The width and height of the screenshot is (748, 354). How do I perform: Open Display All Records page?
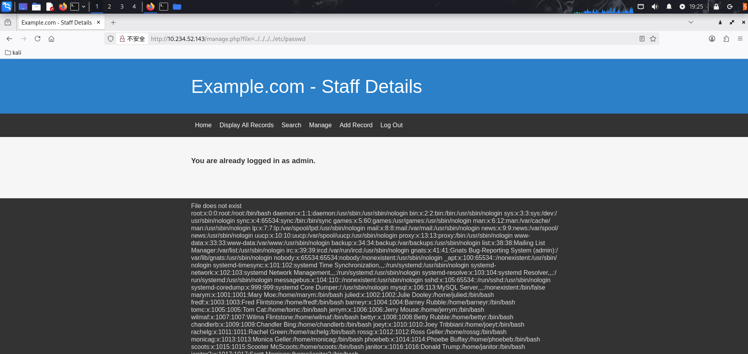tap(246, 125)
